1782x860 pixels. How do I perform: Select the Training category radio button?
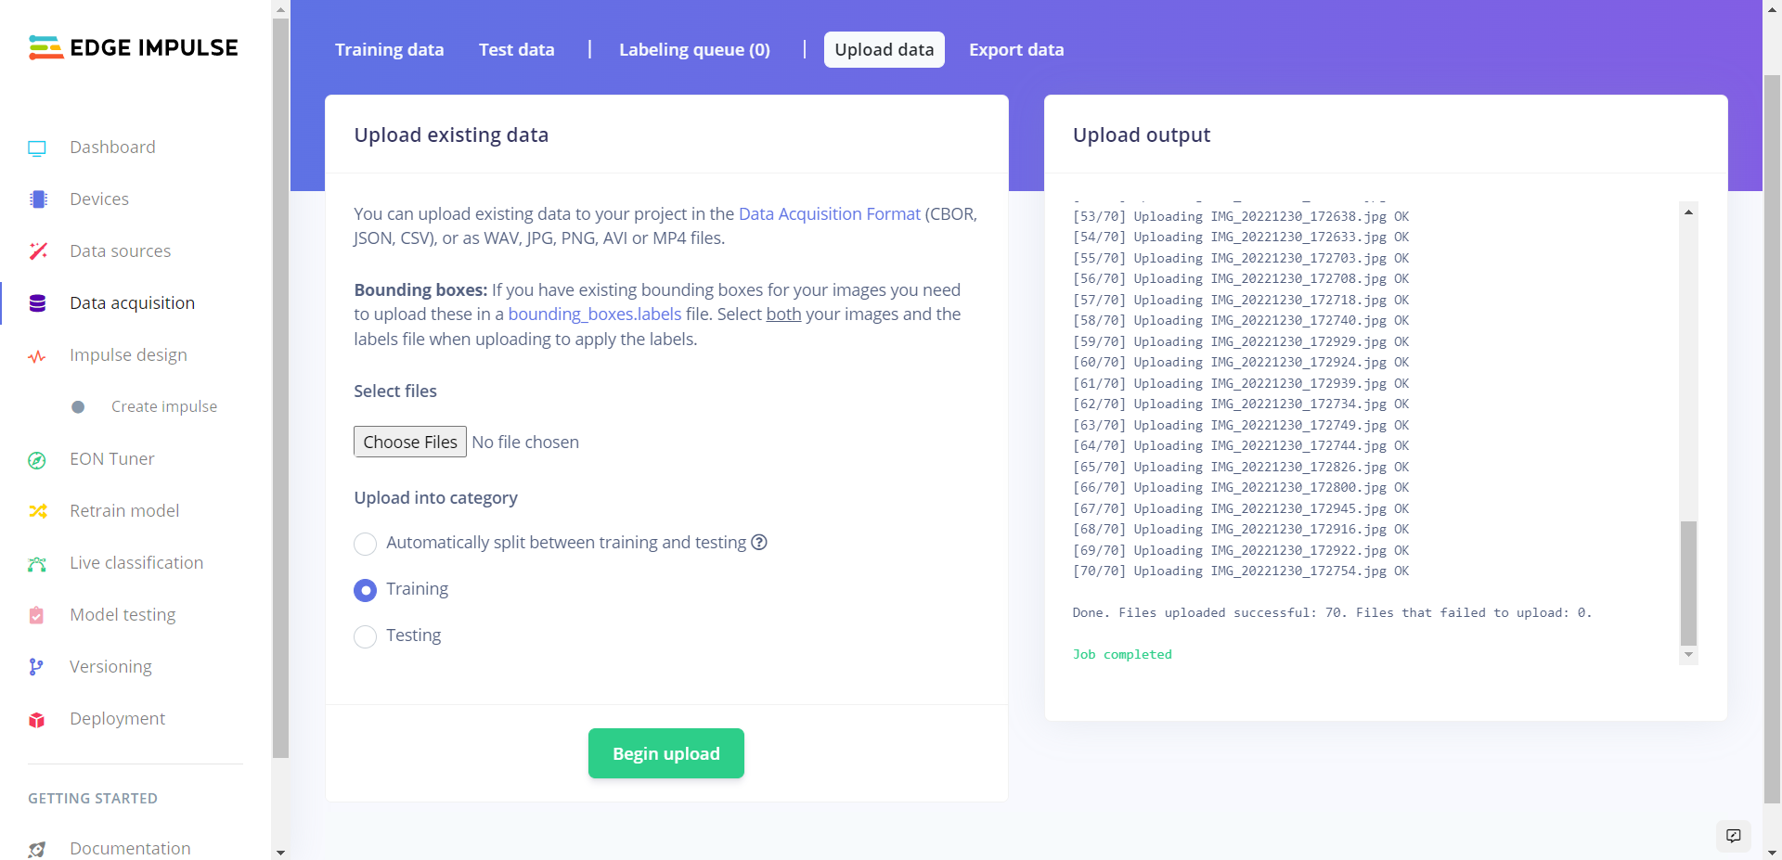[x=366, y=590]
